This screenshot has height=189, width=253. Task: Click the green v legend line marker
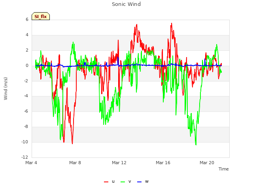[123, 182]
